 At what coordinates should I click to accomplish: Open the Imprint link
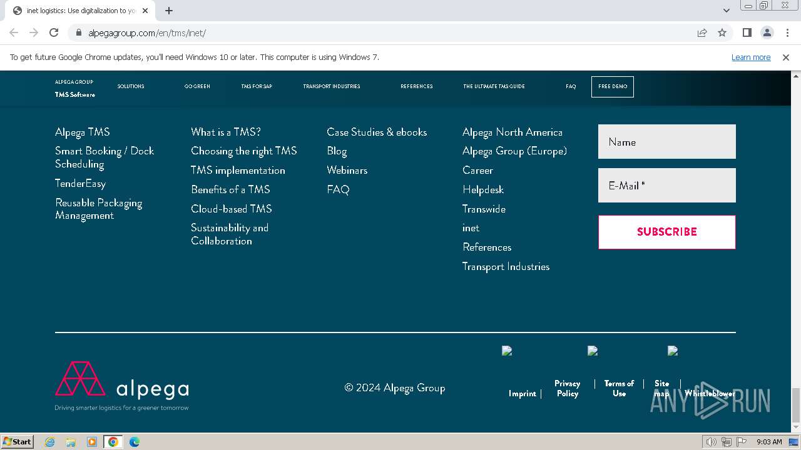click(523, 393)
